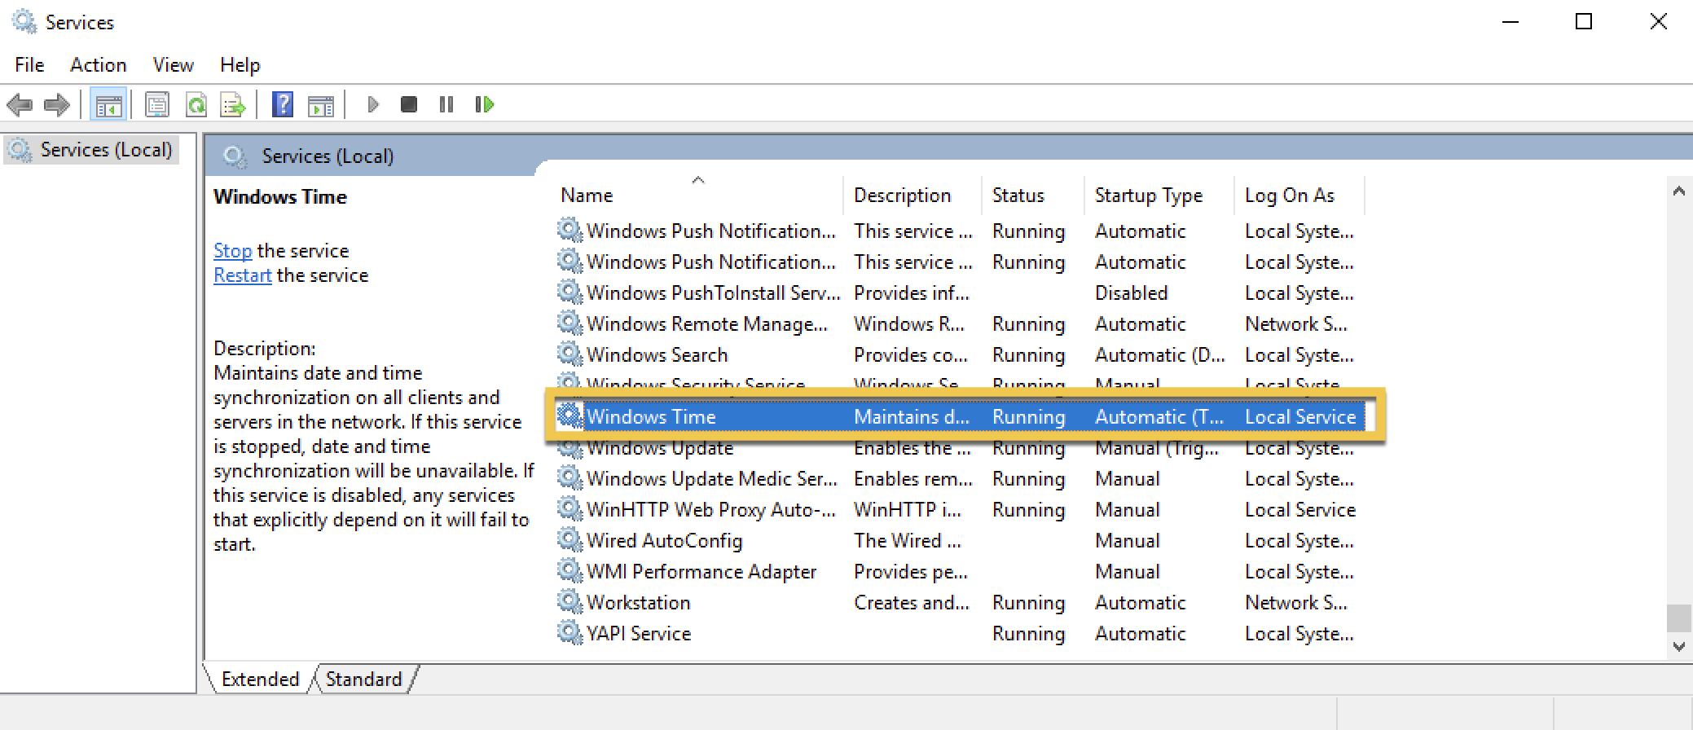Sort by the Log On As column header
Image resolution: width=1693 pixels, height=730 pixels.
(x=1299, y=196)
